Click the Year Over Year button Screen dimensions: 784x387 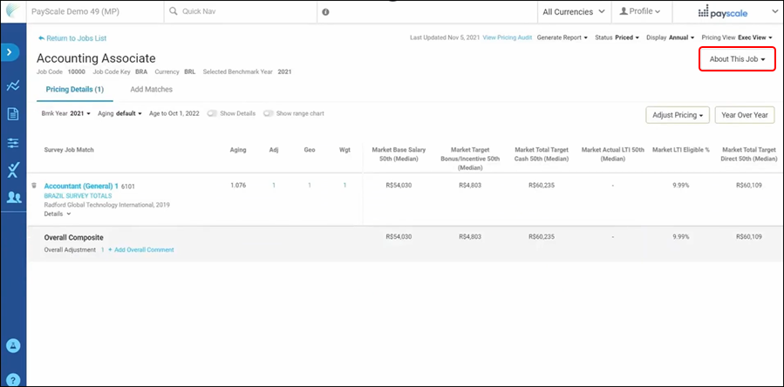pyautogui.click(x=745, y=115)
